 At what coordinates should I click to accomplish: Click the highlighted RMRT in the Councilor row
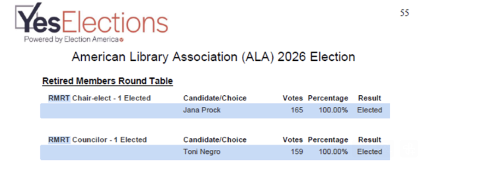point(59,140)
